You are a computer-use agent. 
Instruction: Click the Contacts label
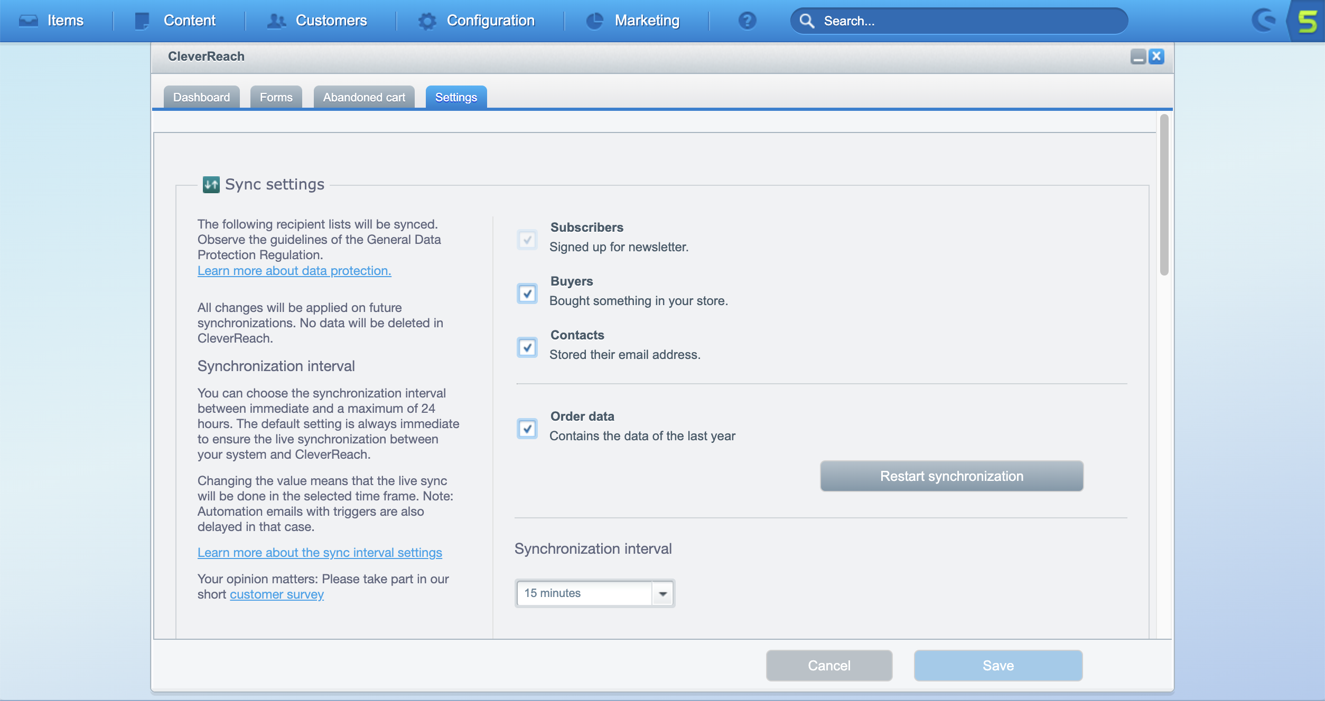coord(577,335)
